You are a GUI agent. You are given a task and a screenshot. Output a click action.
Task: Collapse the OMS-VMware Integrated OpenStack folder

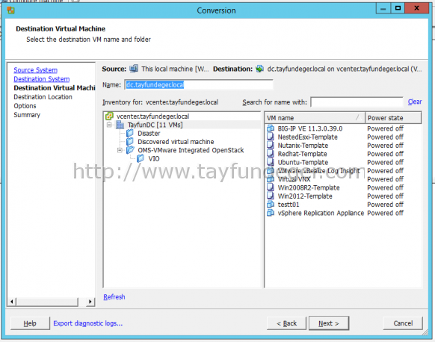coord(120,150)
